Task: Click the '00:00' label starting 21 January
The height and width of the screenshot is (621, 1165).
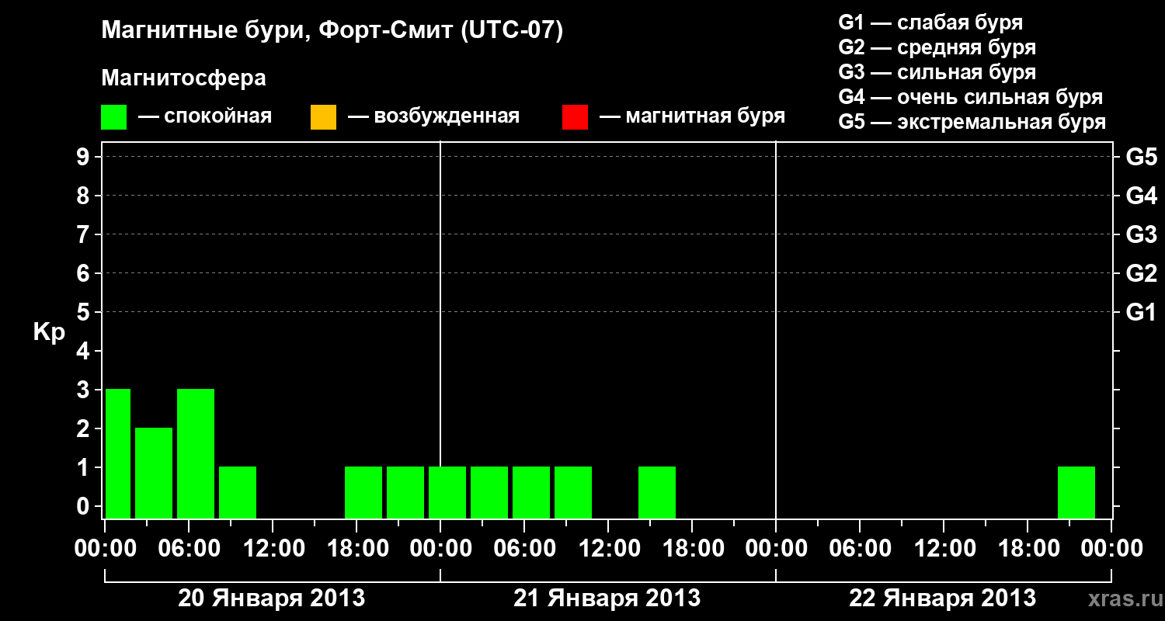Action: pyautogui.click(x=440, y=548)
